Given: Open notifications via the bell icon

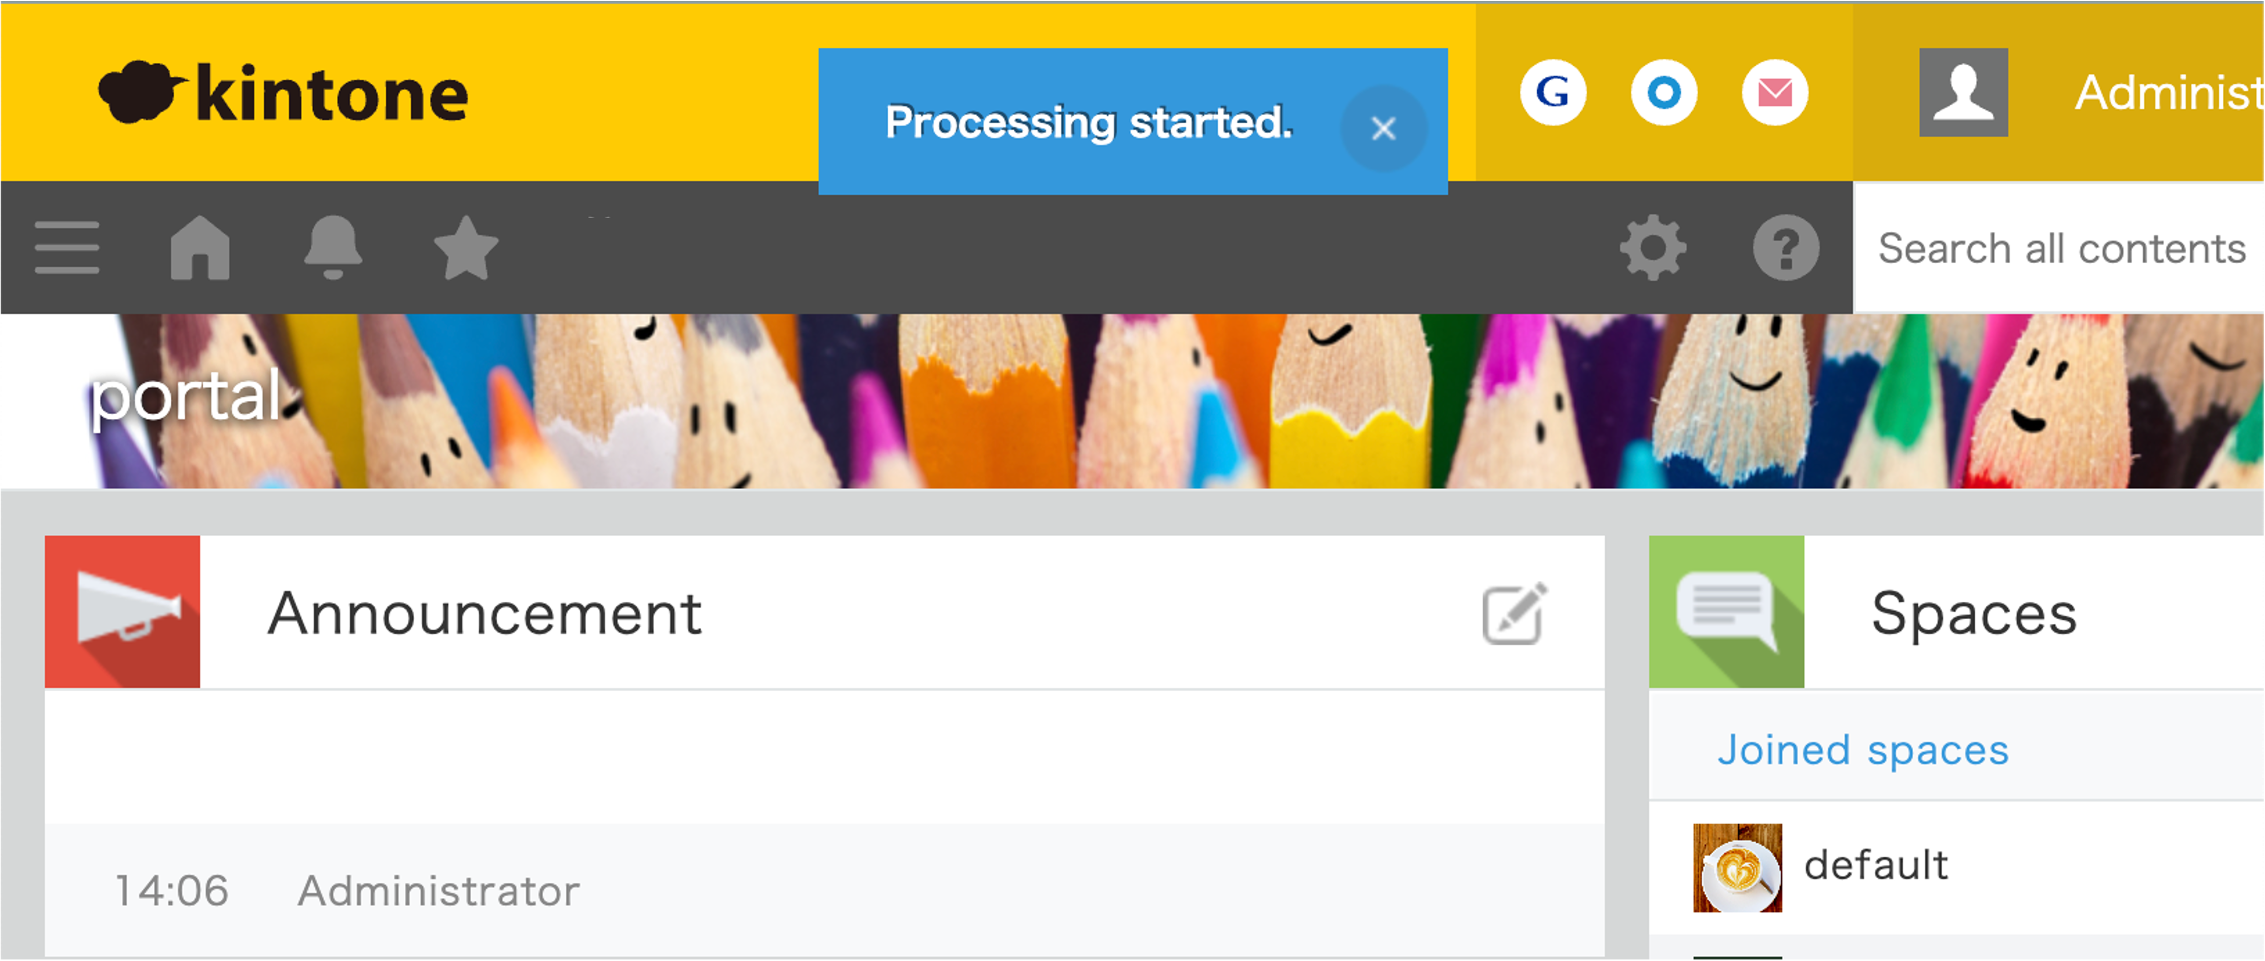Looking at the screenshot, I should [x=334, y=248].
